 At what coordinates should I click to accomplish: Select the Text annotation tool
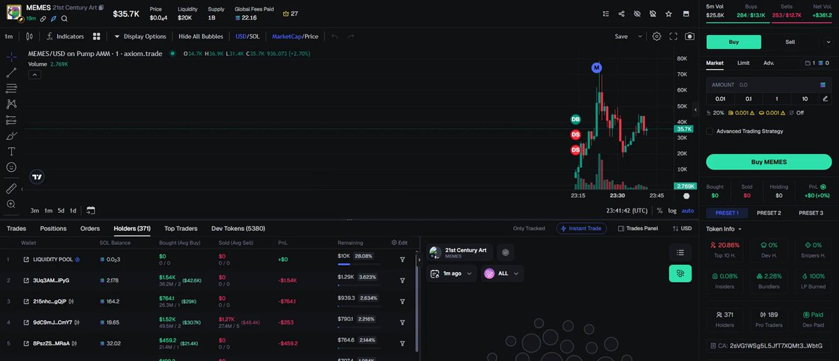pyautogui.click(x=11, y=151)
